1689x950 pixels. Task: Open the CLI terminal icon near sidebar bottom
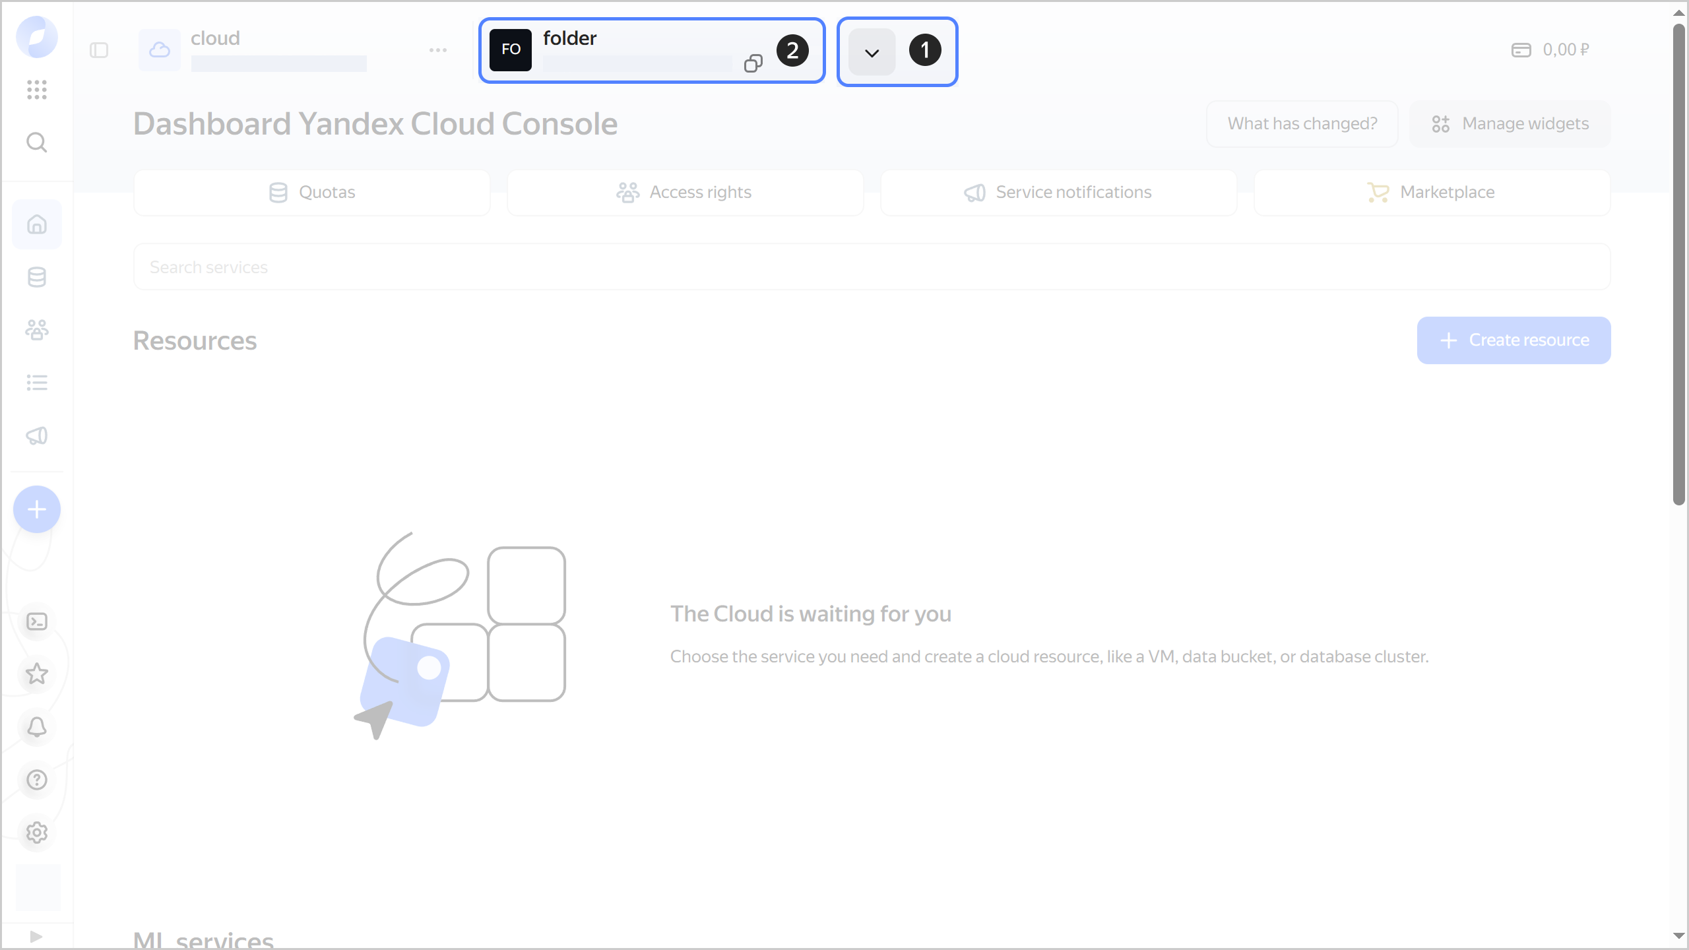click(x=37, y=621)
